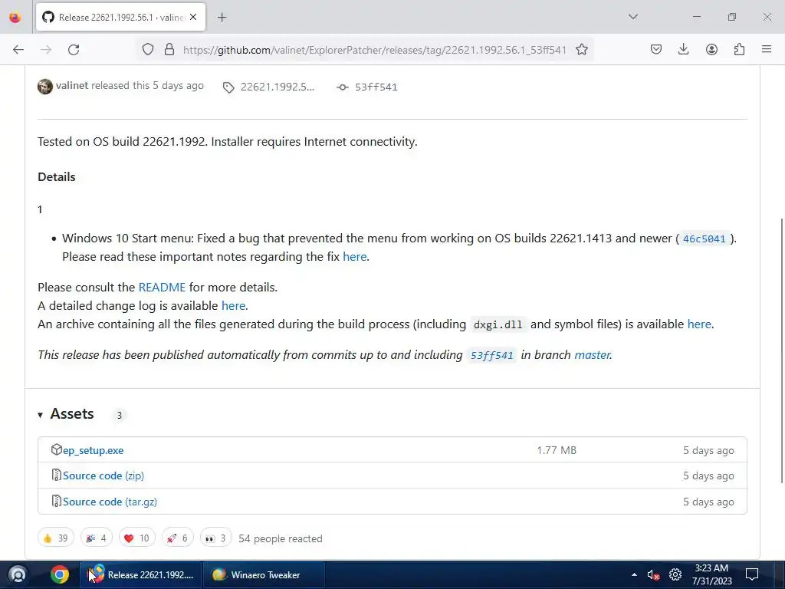Open the Firefox hamburger application menu

pyautogui.click(x=767, y=49)
